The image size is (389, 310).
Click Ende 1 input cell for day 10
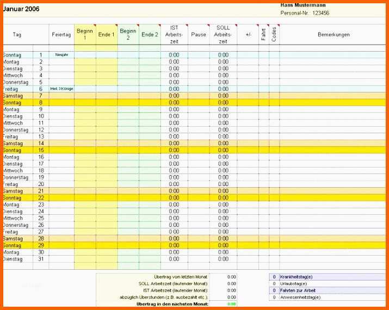[x=107, y=116]
